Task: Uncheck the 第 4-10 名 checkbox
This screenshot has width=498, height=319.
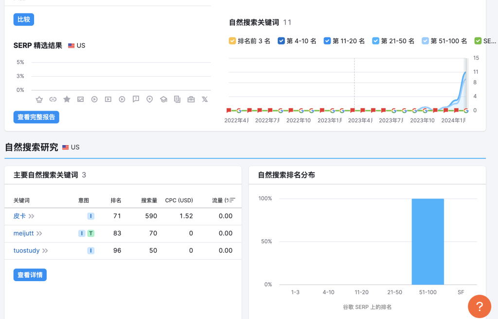Action: click(x=281, y=41)
